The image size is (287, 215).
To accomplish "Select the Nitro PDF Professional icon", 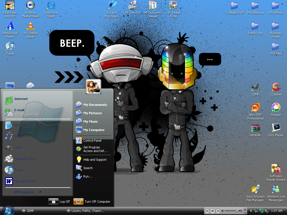I will [255, 111].
